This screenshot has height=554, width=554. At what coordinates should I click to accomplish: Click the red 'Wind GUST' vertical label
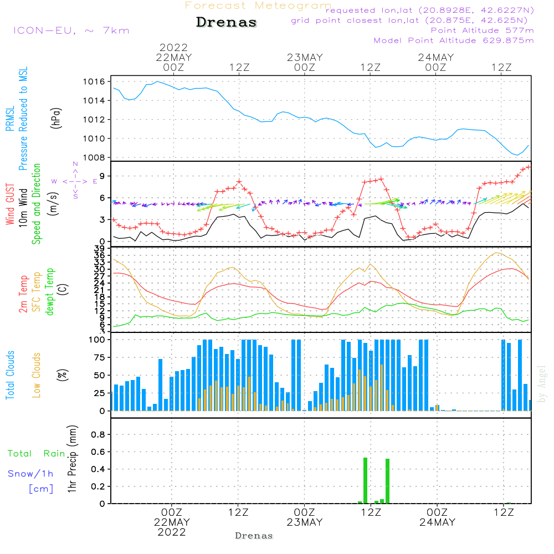pyautogui.click(x=10, y=204)
